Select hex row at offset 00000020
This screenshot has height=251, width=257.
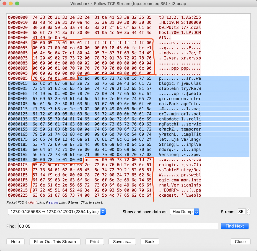point(104,28)
